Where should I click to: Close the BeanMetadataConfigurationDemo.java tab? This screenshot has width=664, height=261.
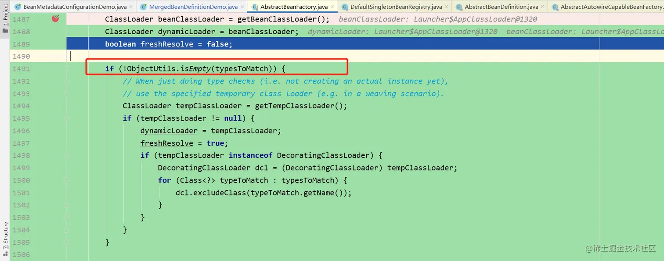tap(131, 7)
